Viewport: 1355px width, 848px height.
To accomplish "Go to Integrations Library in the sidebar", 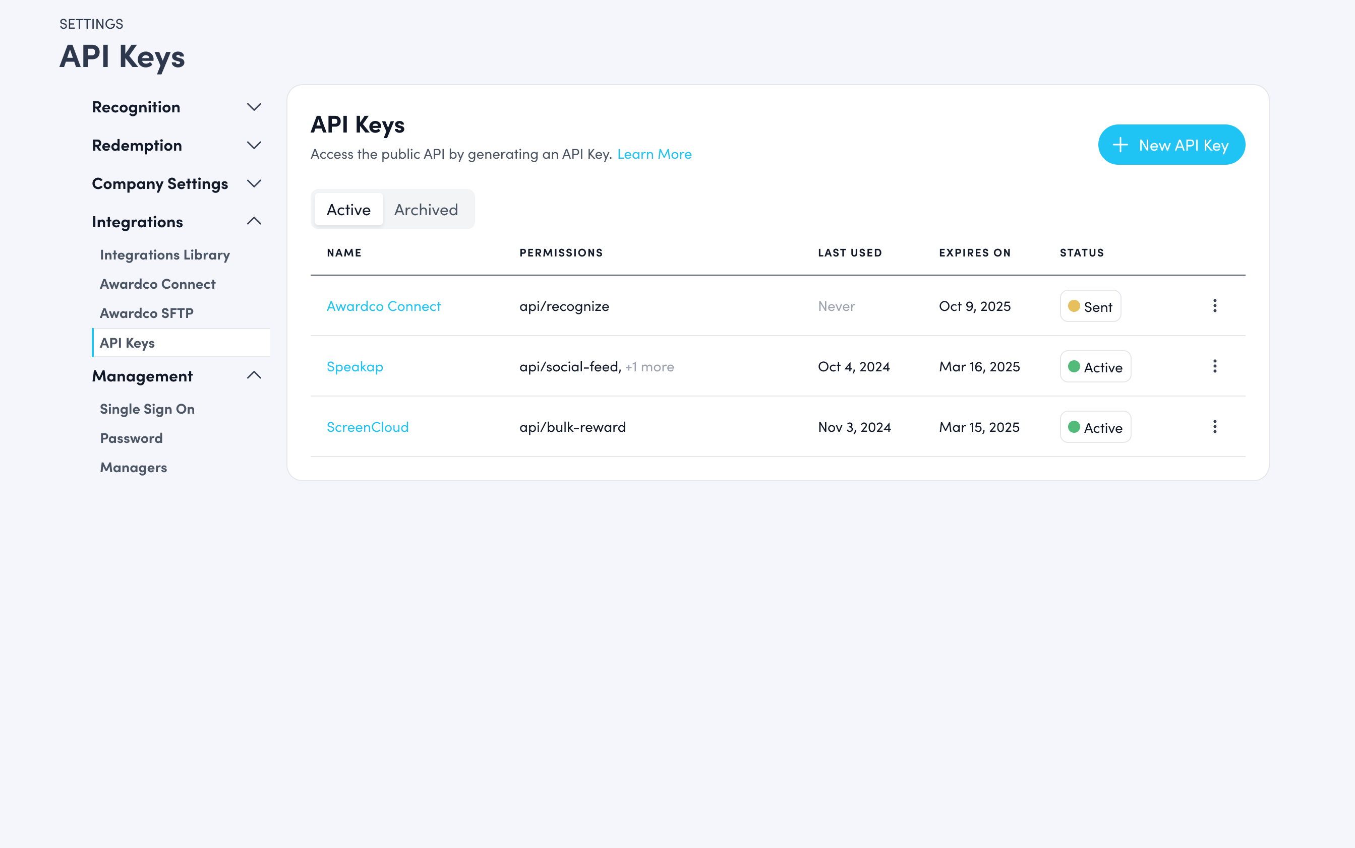I will point(165,255).
